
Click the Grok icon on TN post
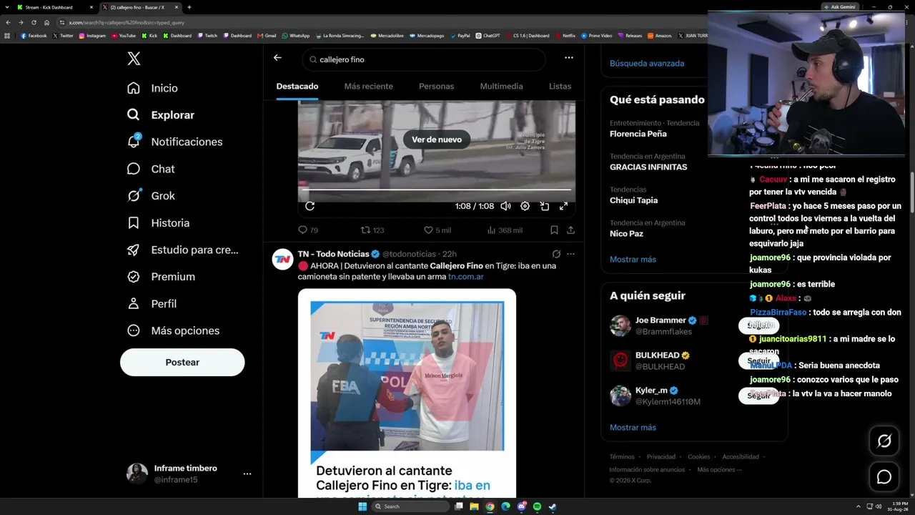(556, 254)
